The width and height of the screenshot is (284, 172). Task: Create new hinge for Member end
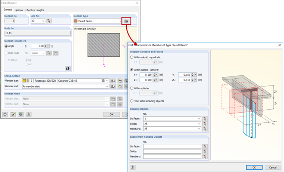(113, 104)
